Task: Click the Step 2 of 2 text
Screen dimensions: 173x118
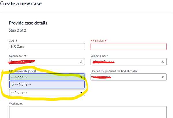Action: [17, 30]
